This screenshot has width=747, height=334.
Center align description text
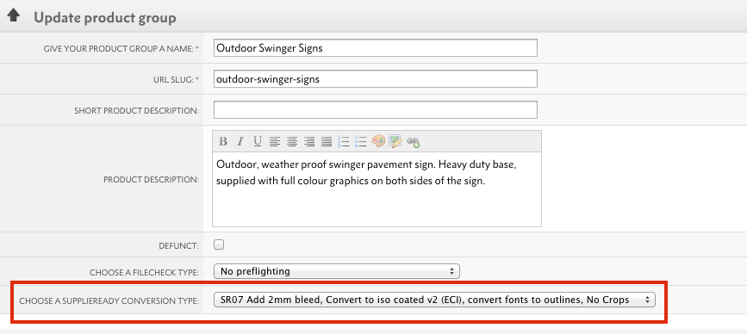292,141
